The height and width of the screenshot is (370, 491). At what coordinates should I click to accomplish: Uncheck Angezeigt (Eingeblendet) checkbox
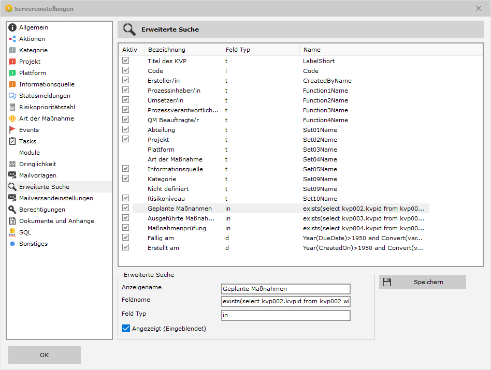[126, 329]
